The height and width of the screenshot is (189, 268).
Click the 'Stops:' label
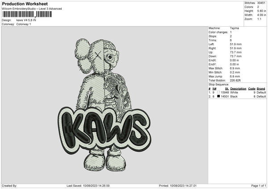pos(213,37)
